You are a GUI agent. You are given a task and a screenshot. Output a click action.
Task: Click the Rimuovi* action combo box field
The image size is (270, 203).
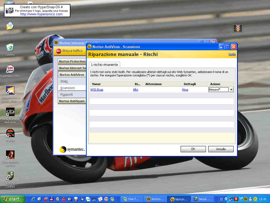coord(218,90)
